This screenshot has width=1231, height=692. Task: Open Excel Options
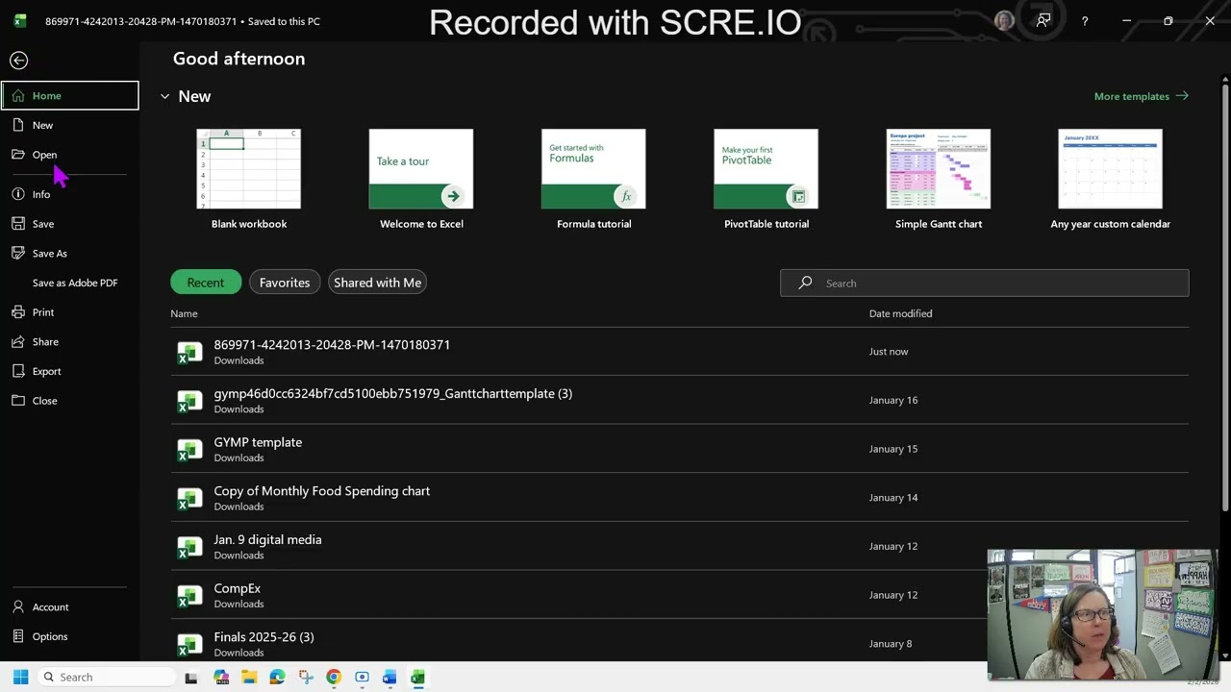(70, 636)
